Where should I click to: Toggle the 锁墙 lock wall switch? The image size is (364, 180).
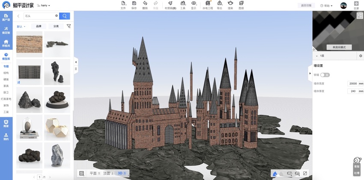(325, 75)
